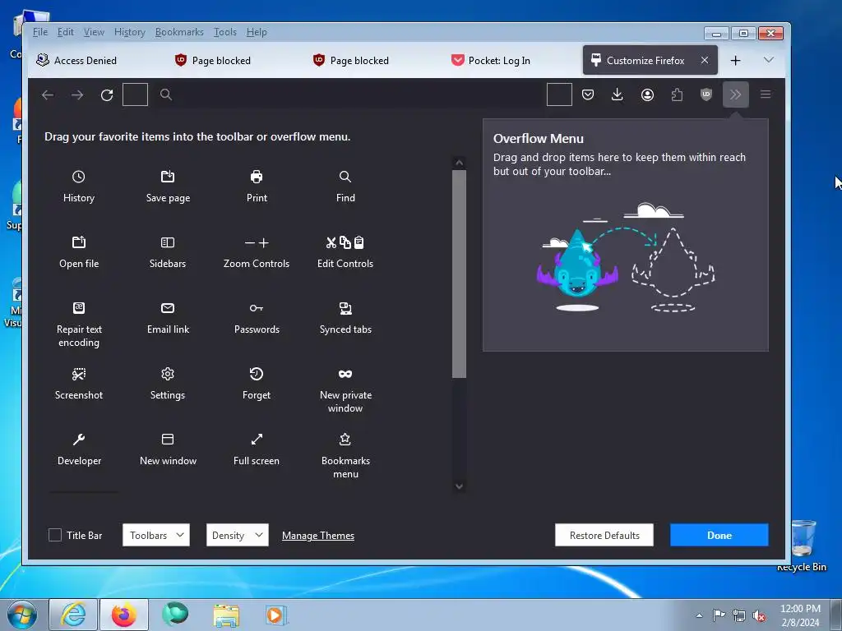
Task: Open the Recycle Bin desktop icon
Action: click(x=802, y=546)
